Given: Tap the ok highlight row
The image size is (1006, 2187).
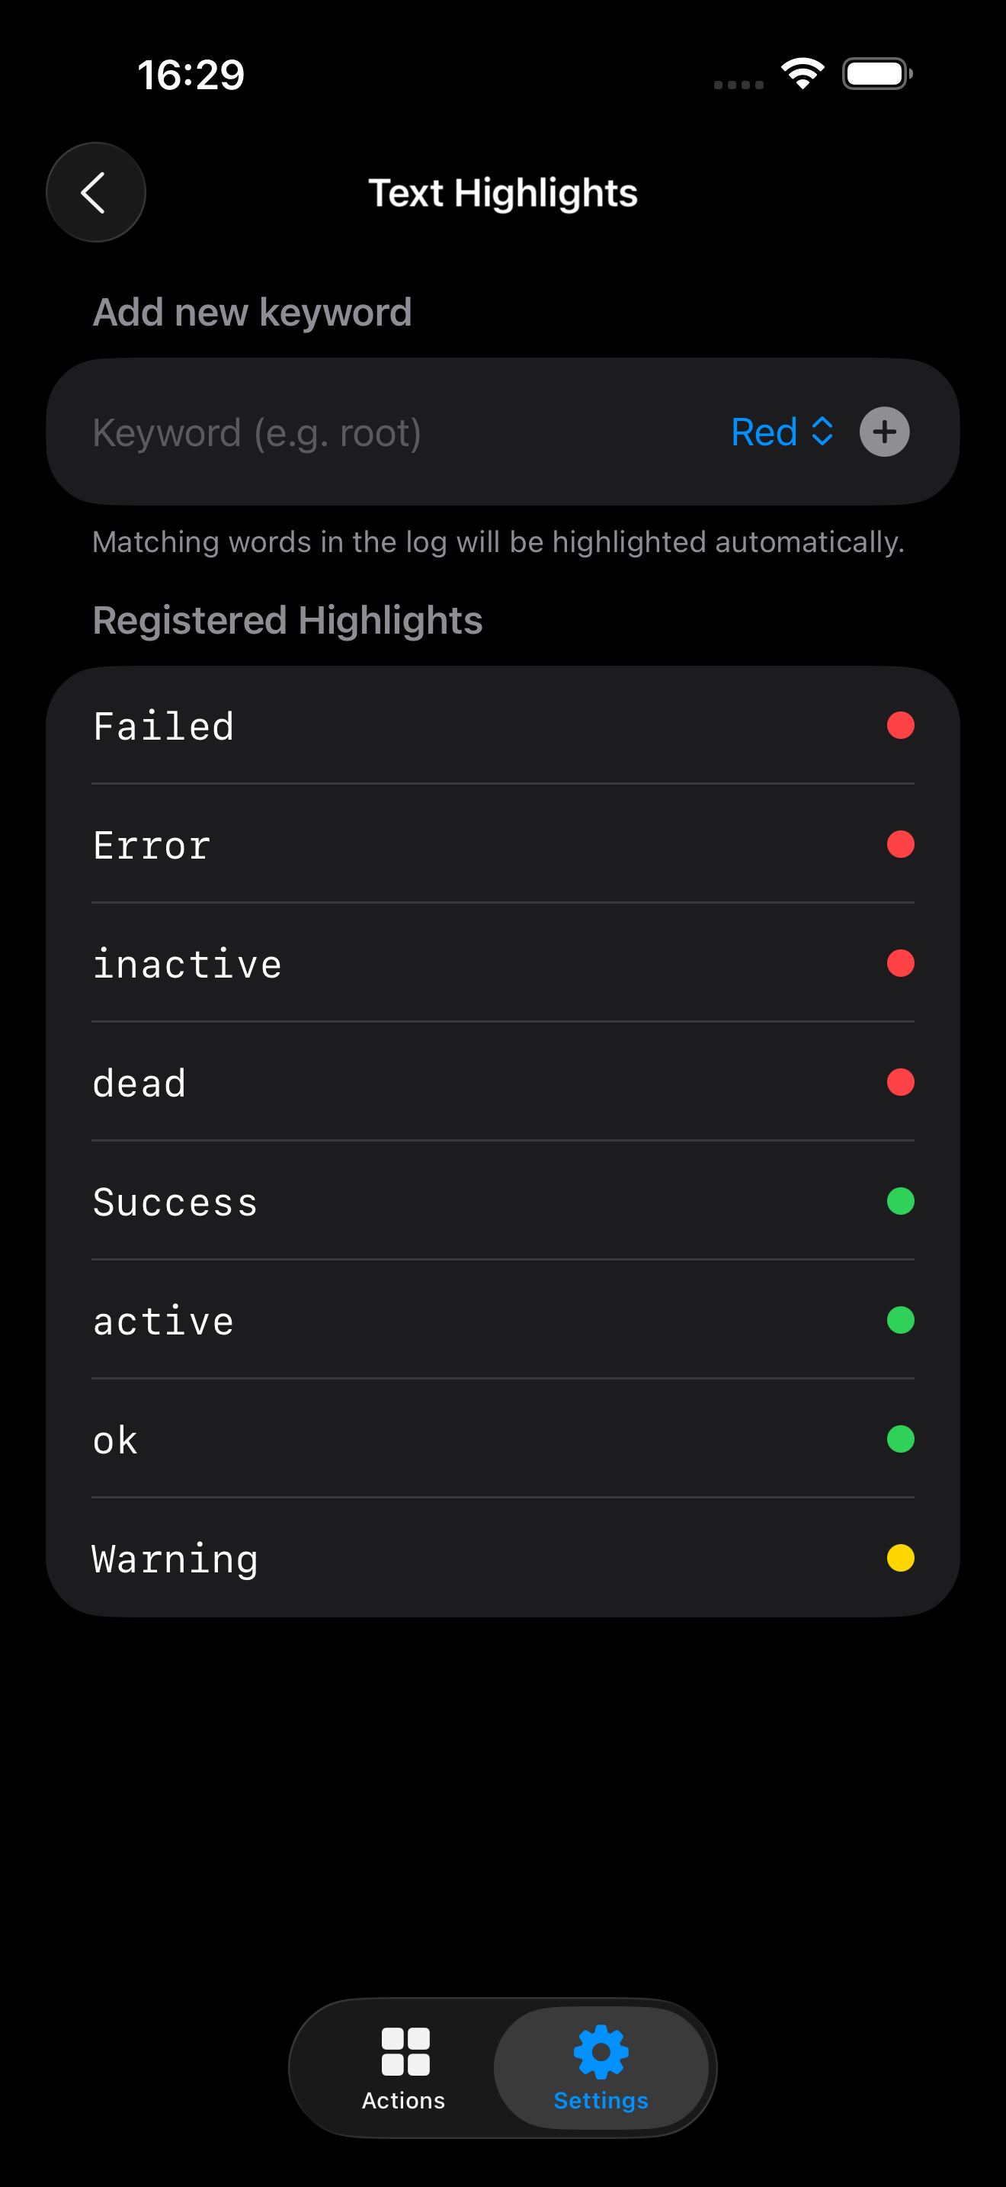Looking at the screenshot, I should [339, 1438].
